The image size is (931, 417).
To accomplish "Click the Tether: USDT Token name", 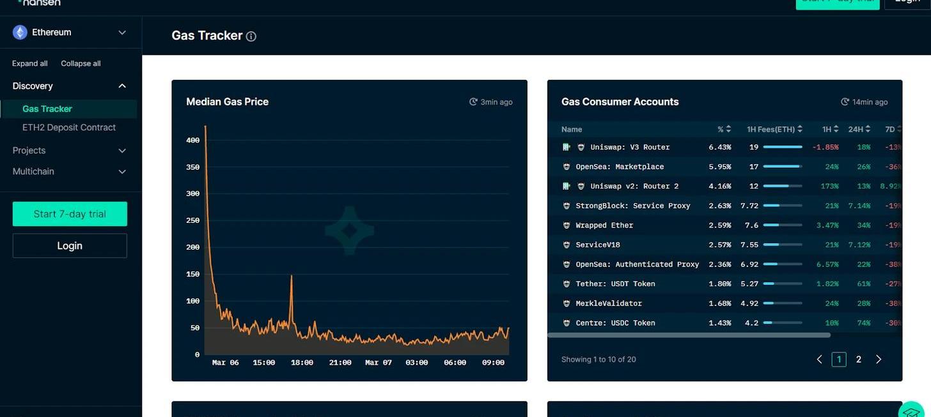I will tap(615, 284).
